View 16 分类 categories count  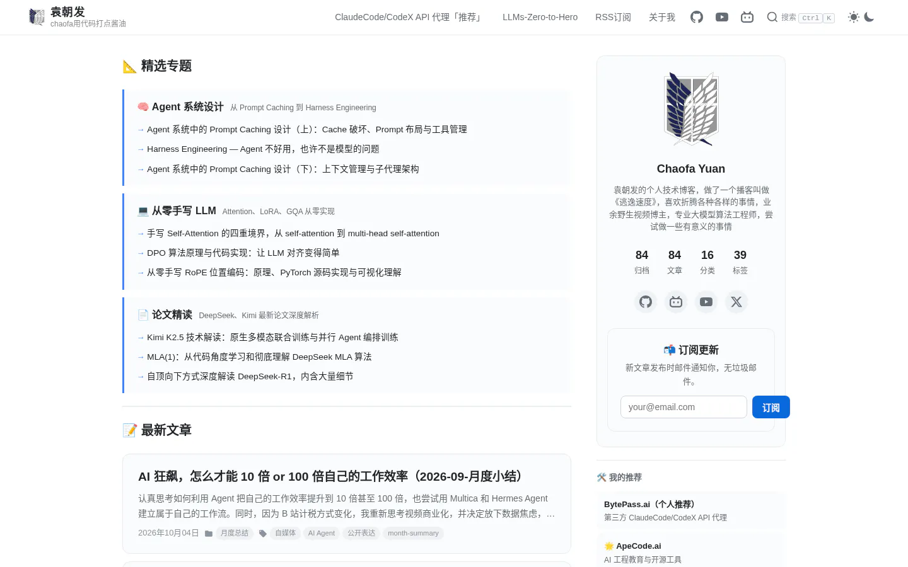pos(707,262)
